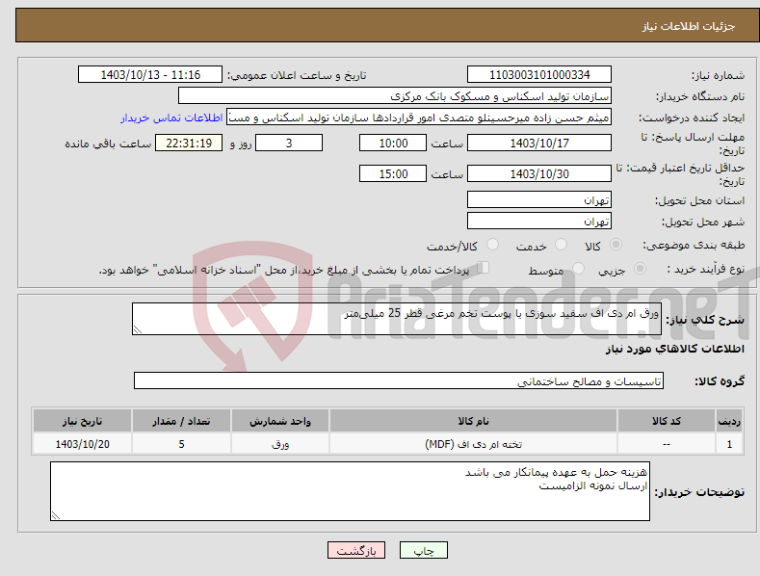Click the response deadline date 1403/10/17
Image resolution: width=760 pixels, height=576 pixels.
click(539, 143)
